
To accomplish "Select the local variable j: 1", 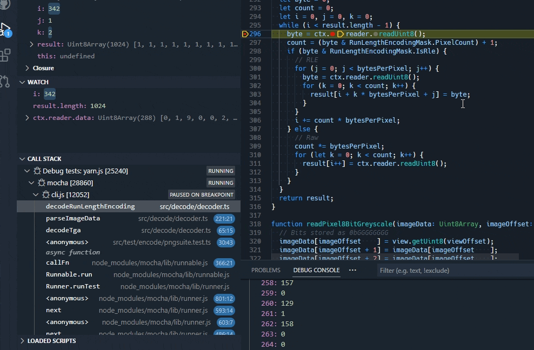I will point(129,21).
